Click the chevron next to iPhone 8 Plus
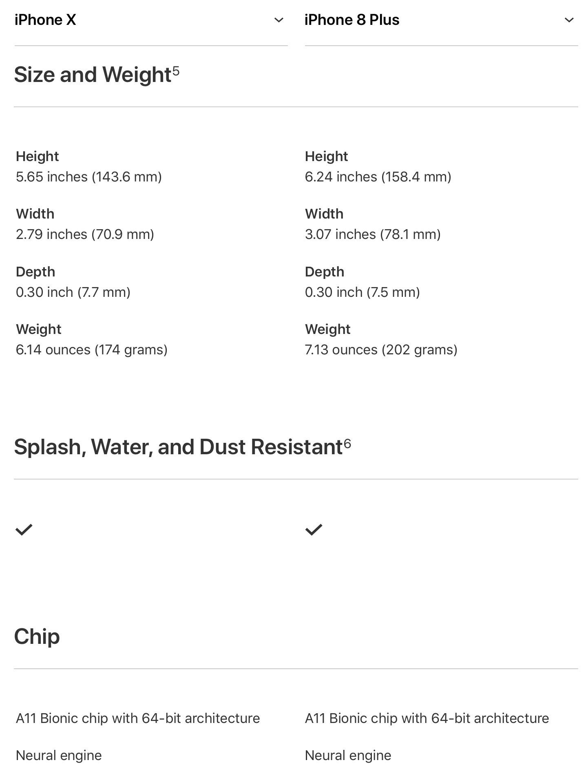The width and height of the screenshot is (588, 767). click(569, 20)
